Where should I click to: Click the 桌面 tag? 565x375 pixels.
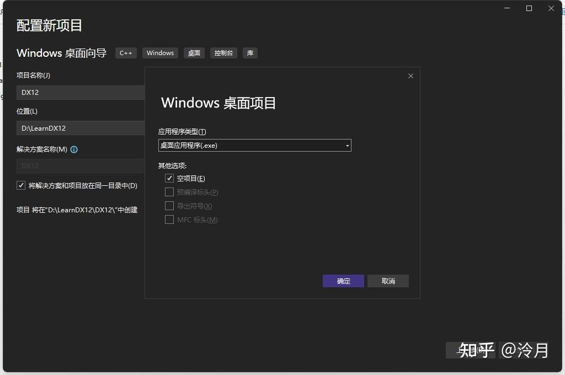click(x=194, y=53)
